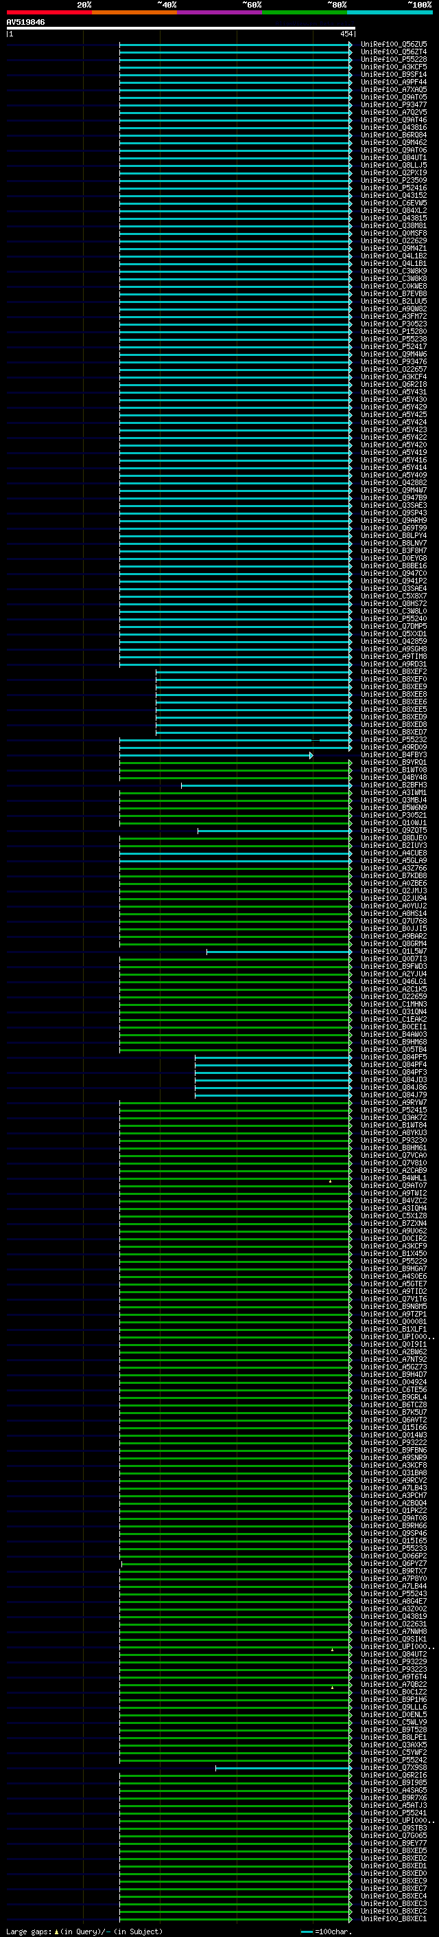The height and width of the screenshot is (1937, 439).
Task: Select hit UniRef100_Q7G065
Action: coord(393,1835)
